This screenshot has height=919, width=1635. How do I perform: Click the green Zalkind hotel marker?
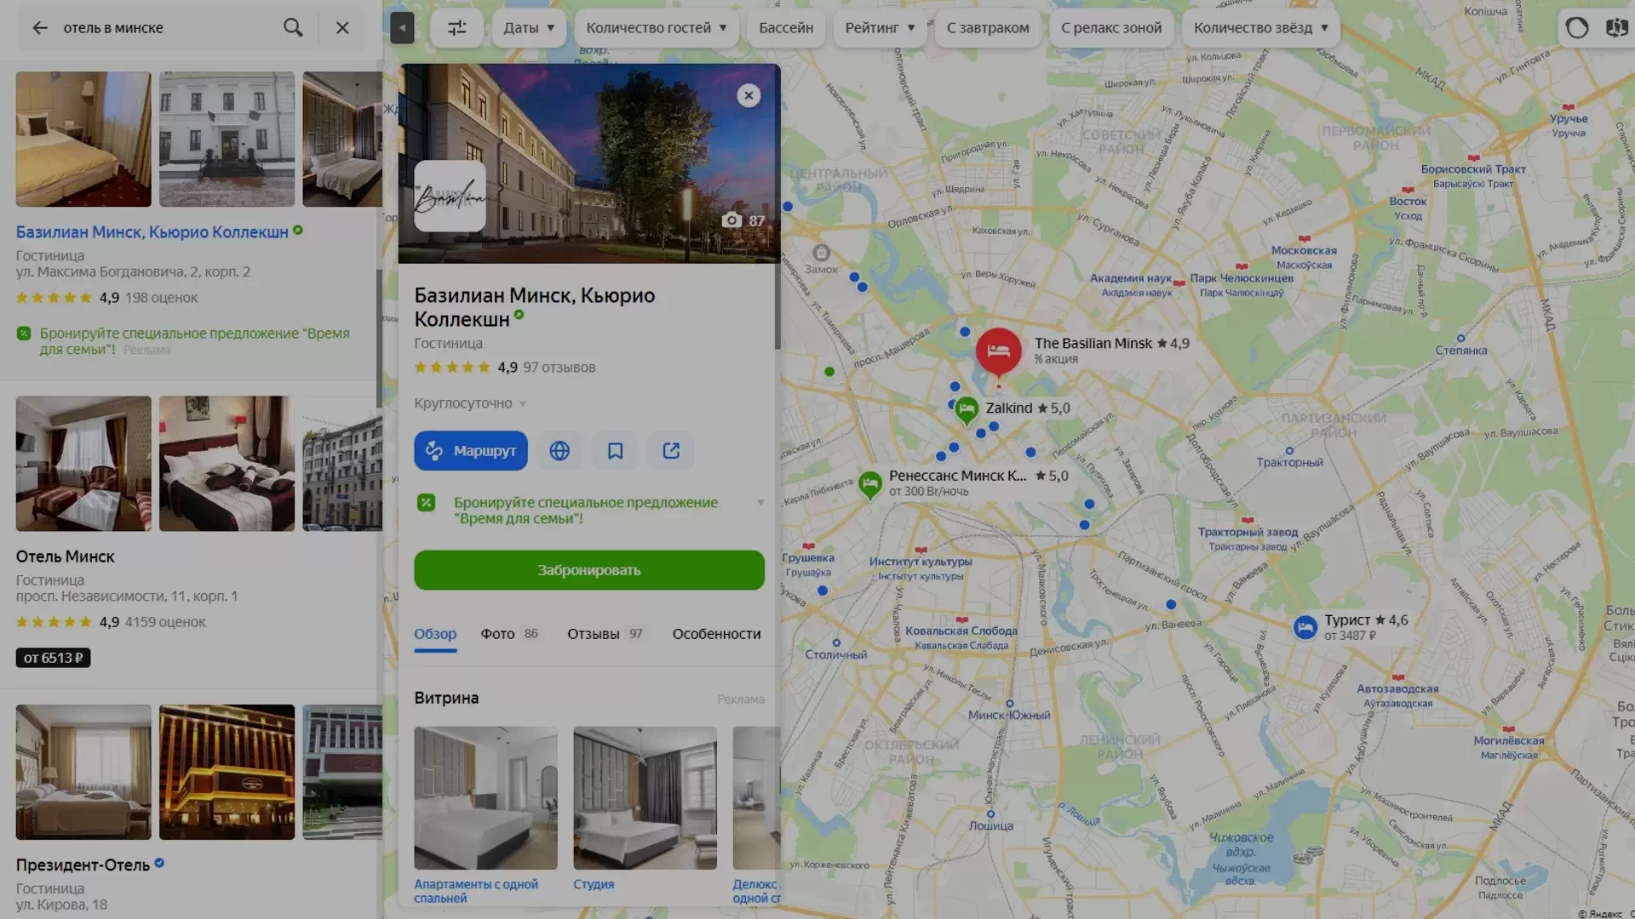967,411
